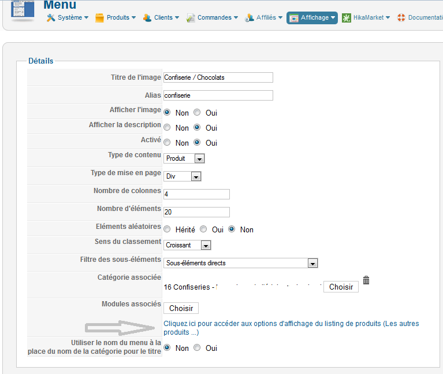Click the Alias text field
Viewport: 443px width, 374px height.
[x=218, y=95]
